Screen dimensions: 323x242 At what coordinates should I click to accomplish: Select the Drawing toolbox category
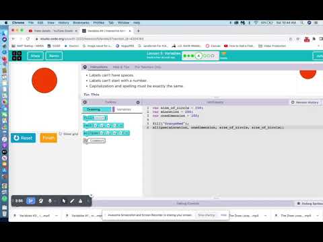[97, 110]
